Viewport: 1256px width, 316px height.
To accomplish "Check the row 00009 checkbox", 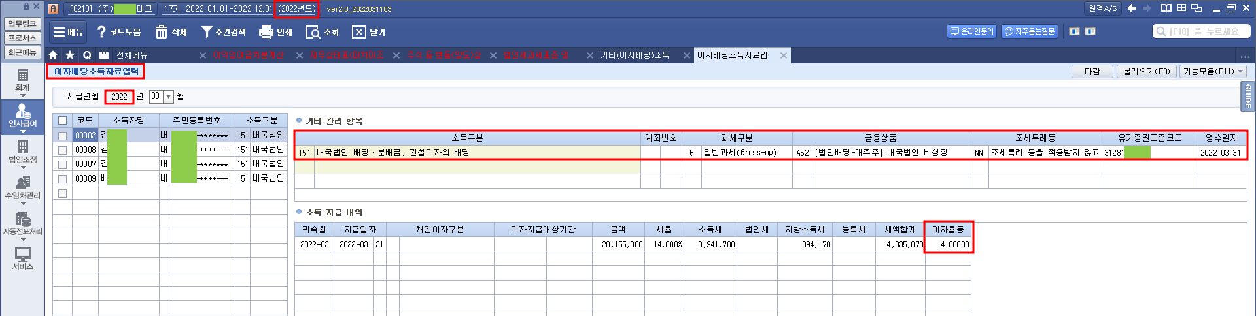I will click(62, 179).
